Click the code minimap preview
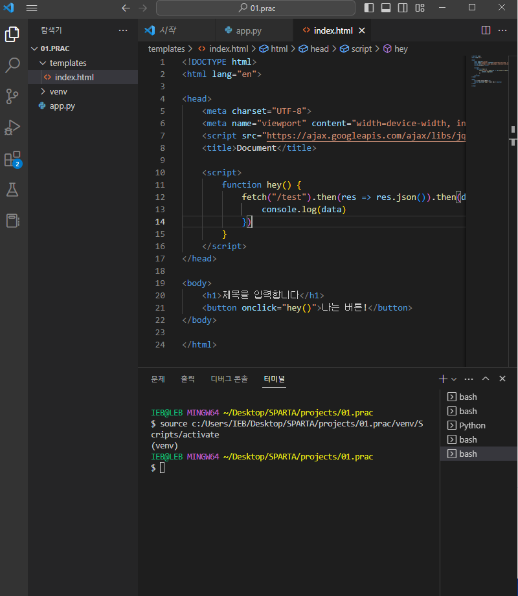518x596 pixels. pyautogui.click(x=489, y=71)
